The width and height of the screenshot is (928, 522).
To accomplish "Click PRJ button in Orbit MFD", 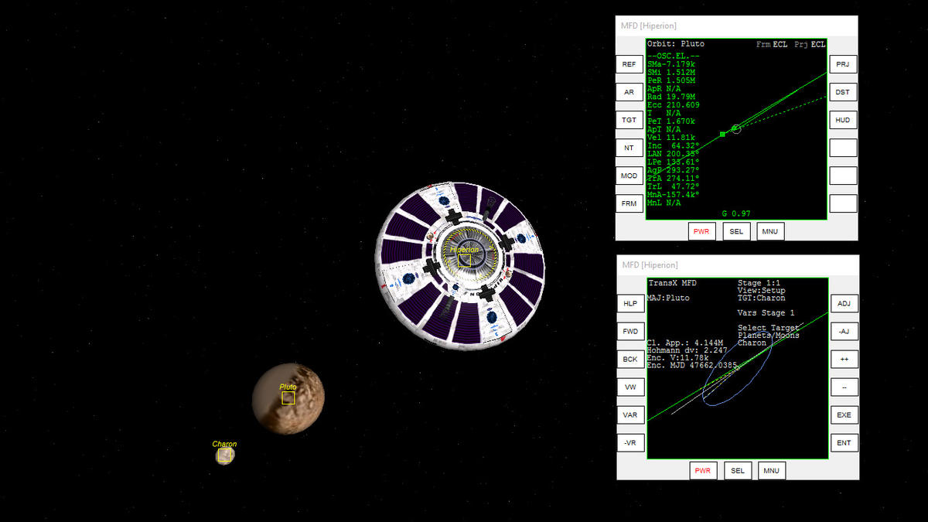I will tap(843, 64).
